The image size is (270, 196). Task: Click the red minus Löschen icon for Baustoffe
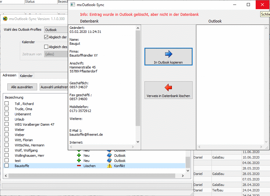point(79,166)
